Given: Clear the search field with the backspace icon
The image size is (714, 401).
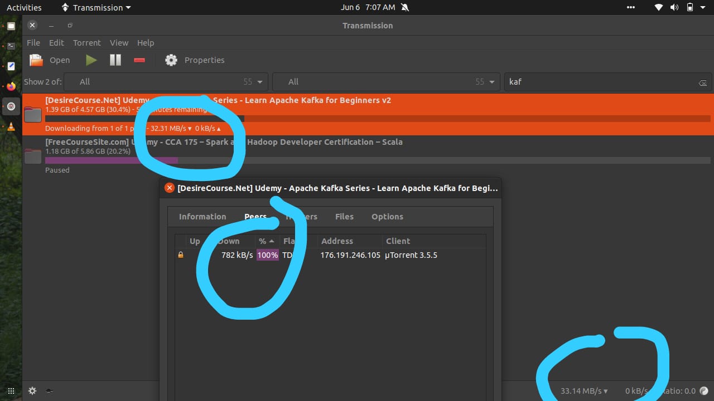Looking at the screenshot, I should pos(702,82).
